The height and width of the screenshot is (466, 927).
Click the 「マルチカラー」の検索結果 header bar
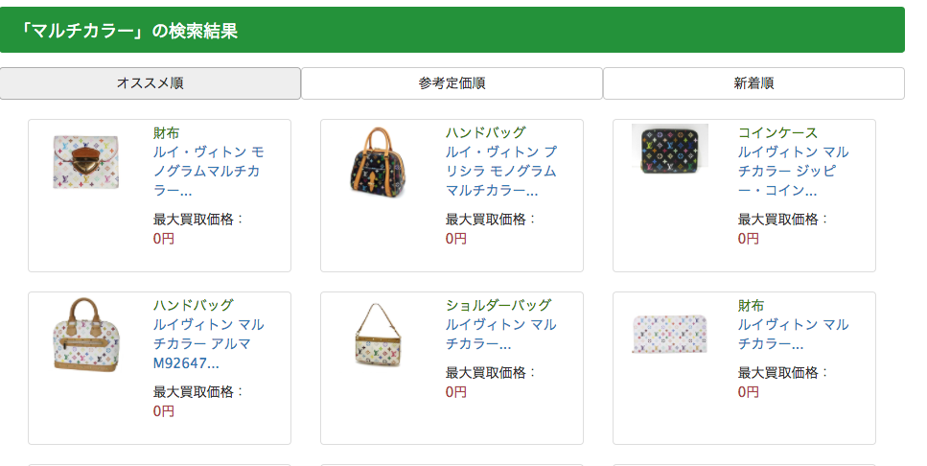(452, 31)
